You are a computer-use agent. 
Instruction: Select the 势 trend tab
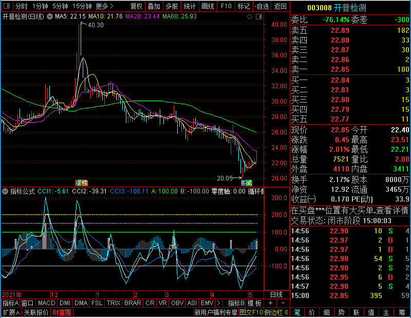point(341,312)
